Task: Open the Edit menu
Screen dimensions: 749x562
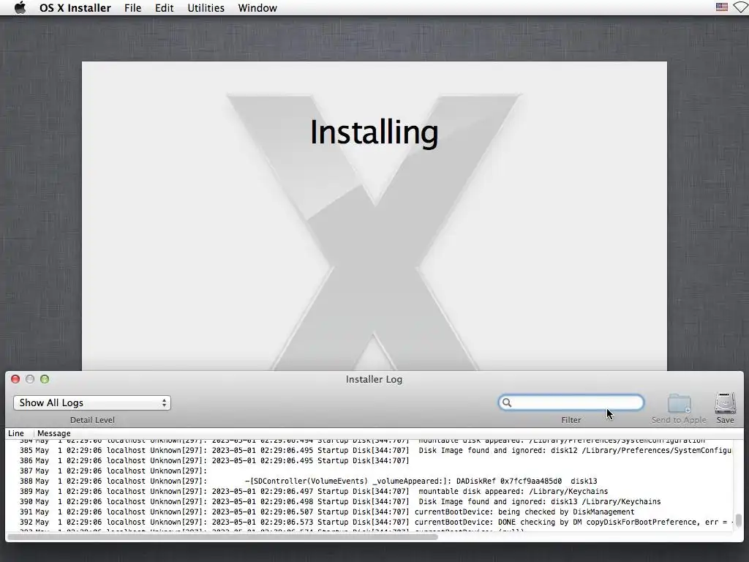Action: click(x=164, y=8)
